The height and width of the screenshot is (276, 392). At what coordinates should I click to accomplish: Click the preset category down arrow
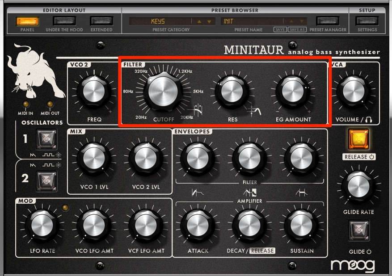pyautogui.click(x=210, y=21)
